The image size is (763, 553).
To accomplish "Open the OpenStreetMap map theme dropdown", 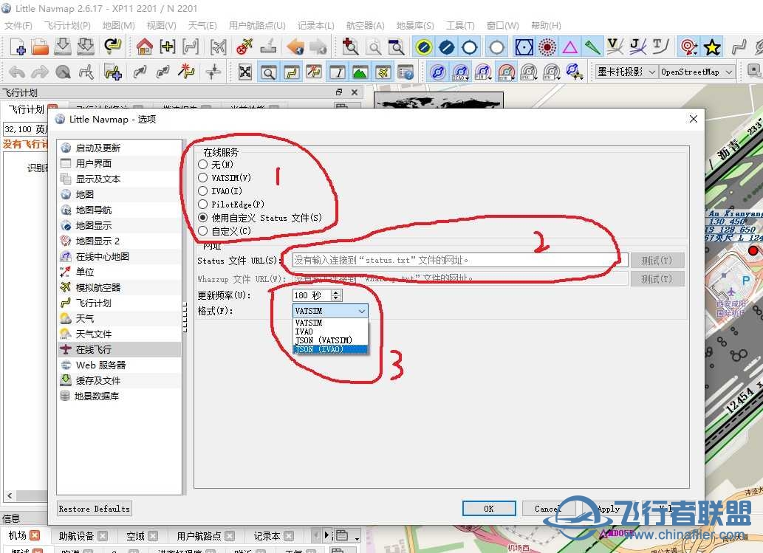I will (x=697, y=72).
